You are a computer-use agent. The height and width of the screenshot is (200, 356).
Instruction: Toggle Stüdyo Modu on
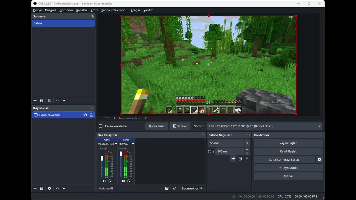[x=288, y=168]
